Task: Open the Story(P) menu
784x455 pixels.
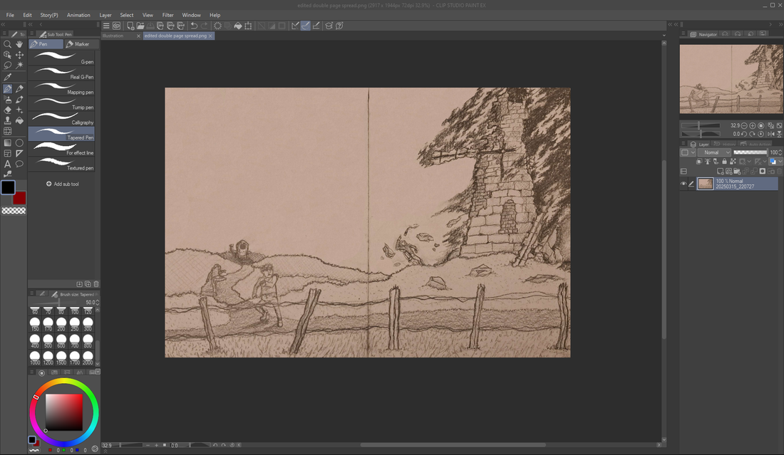Action: click(x=49, y=15)
